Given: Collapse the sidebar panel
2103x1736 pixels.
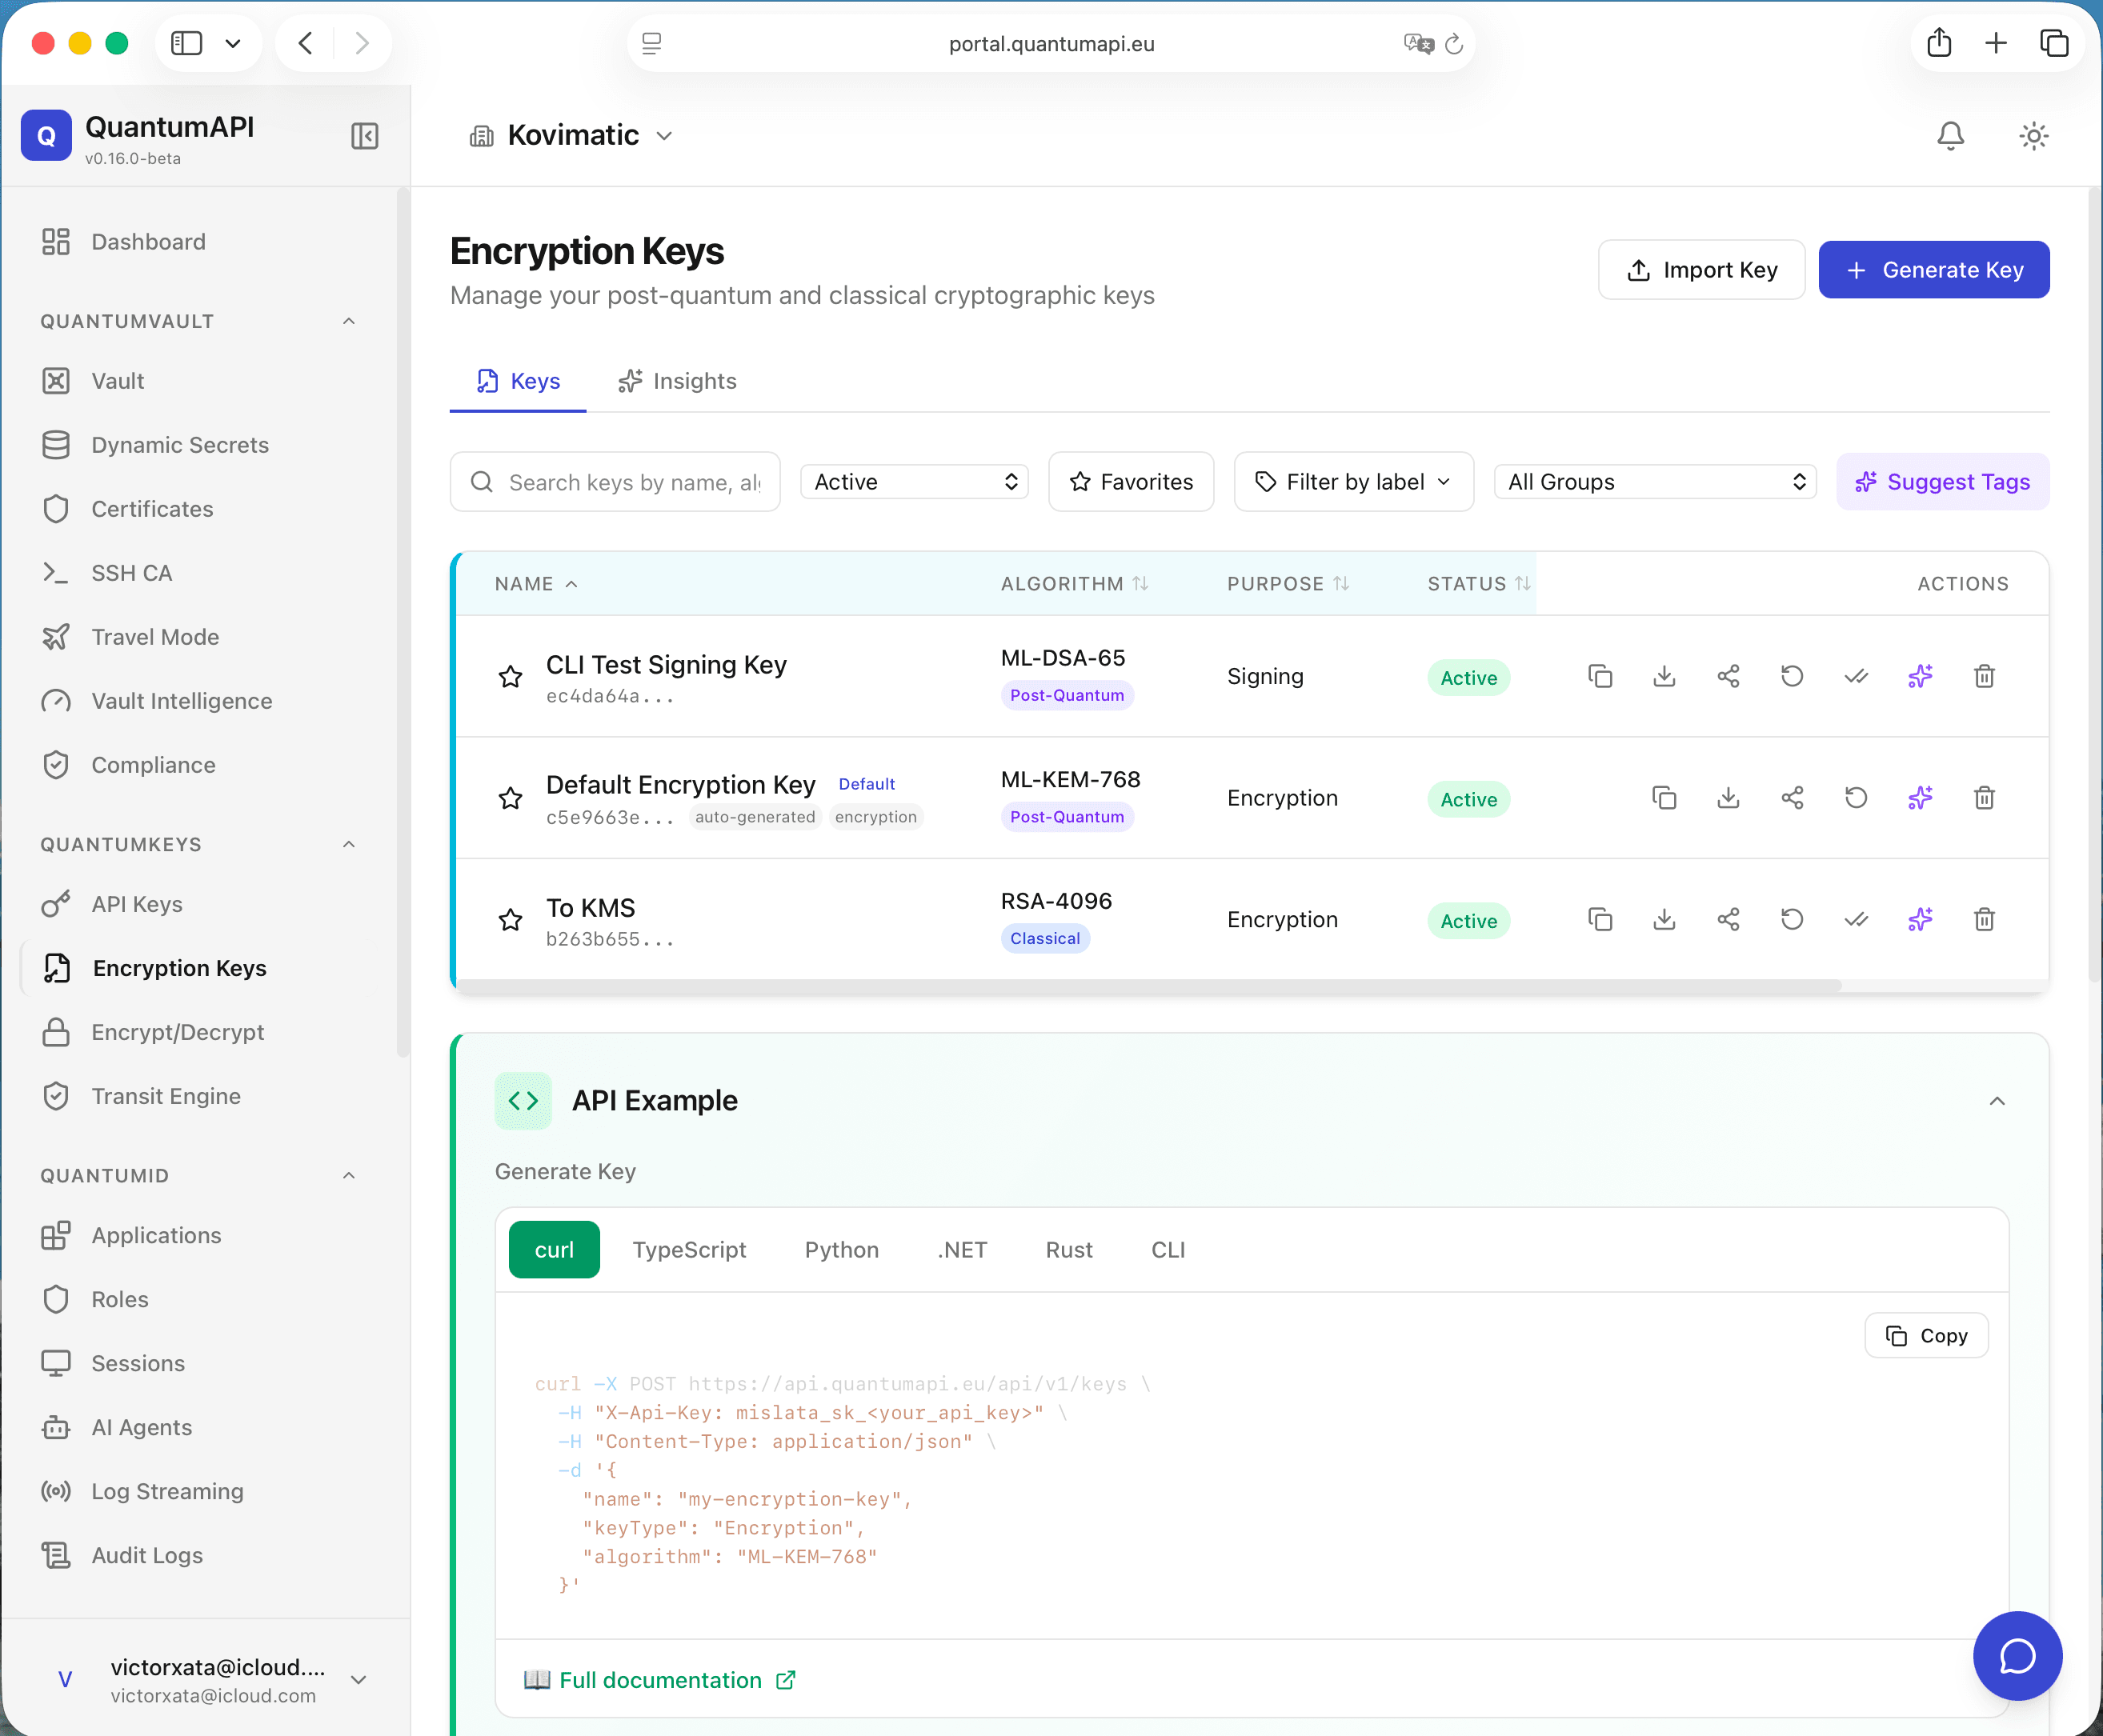Looking at the screenshot, I should [365, 136].
